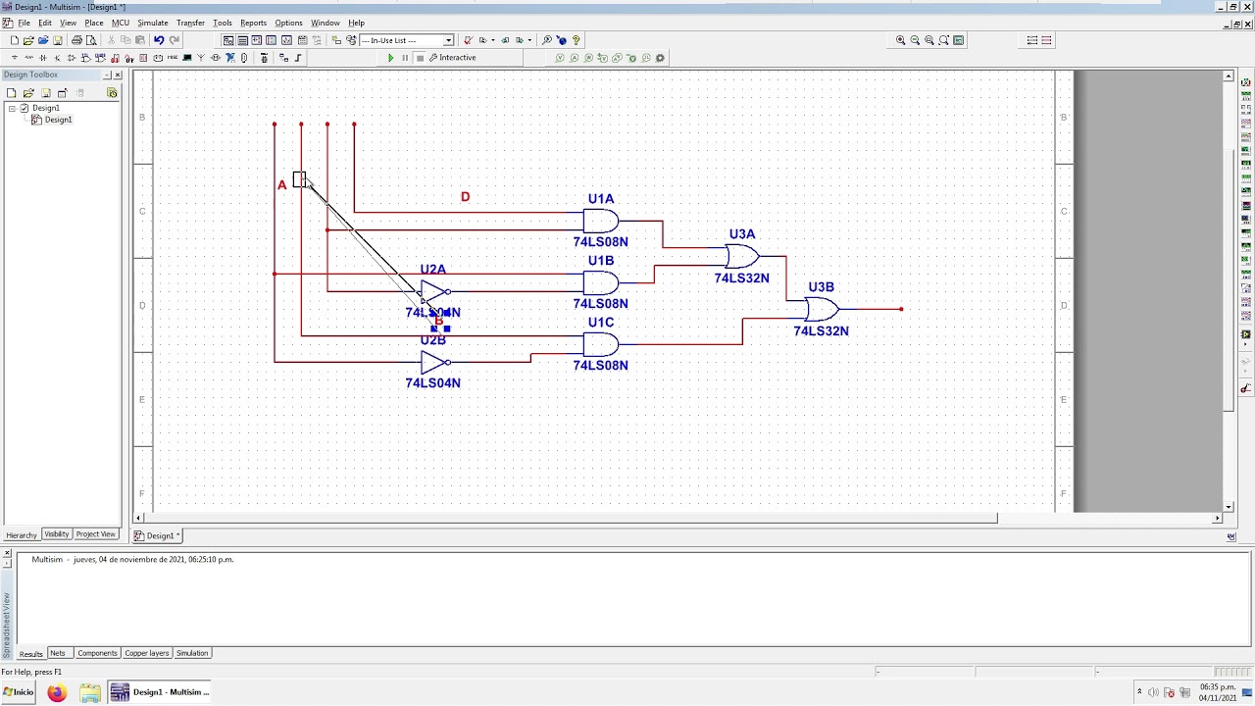
Task: Switch to the Project View tab
Action: [x=96, y=534]
